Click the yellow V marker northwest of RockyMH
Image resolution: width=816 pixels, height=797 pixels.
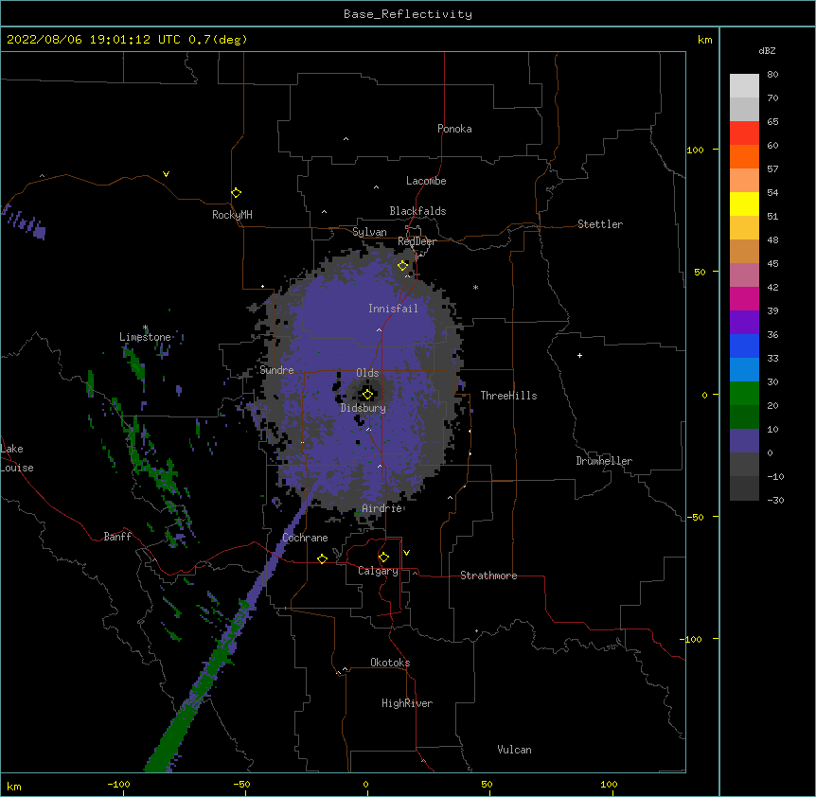click(166, 174)
